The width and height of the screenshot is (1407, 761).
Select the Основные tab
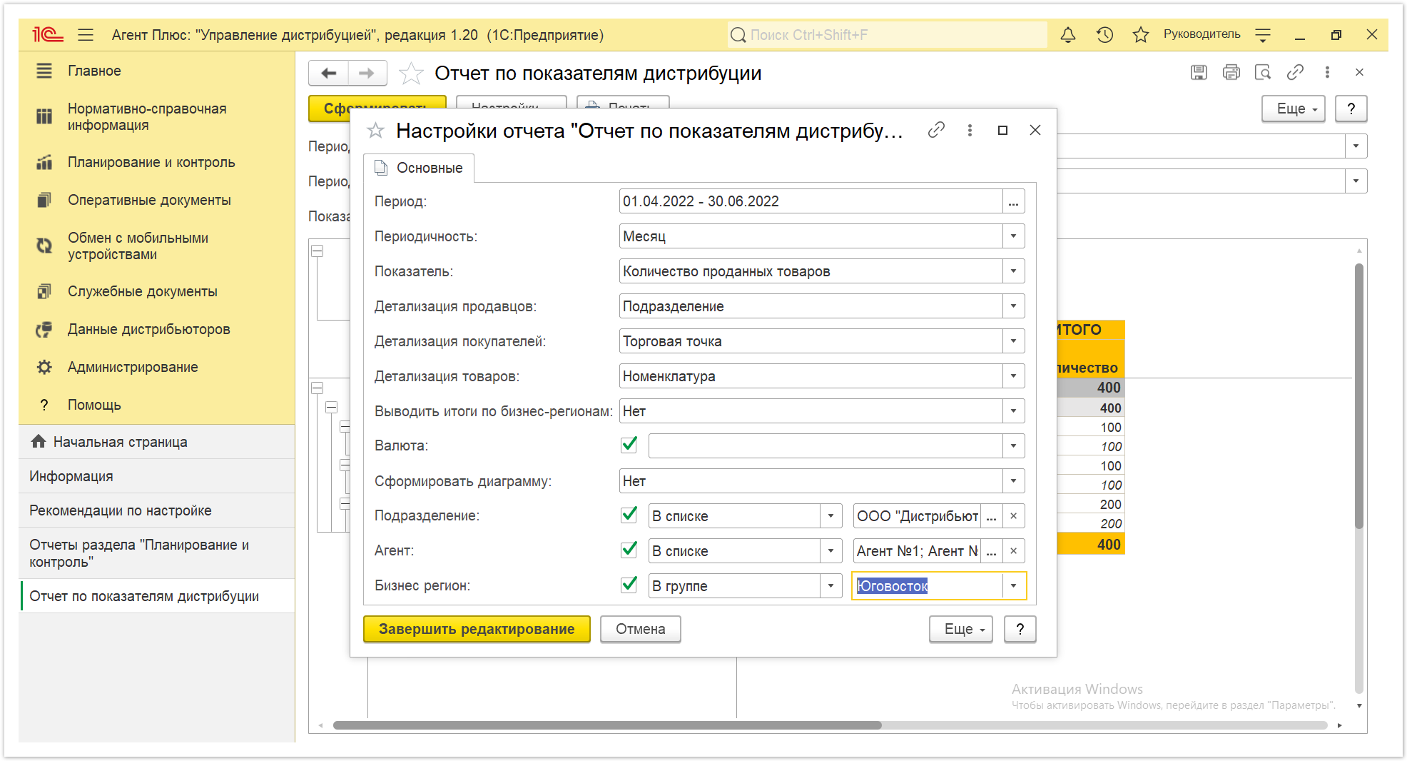pos(420,168)
